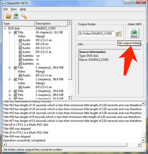Uncheck audio under the 94.6 MB title

[x=20, y=75]
